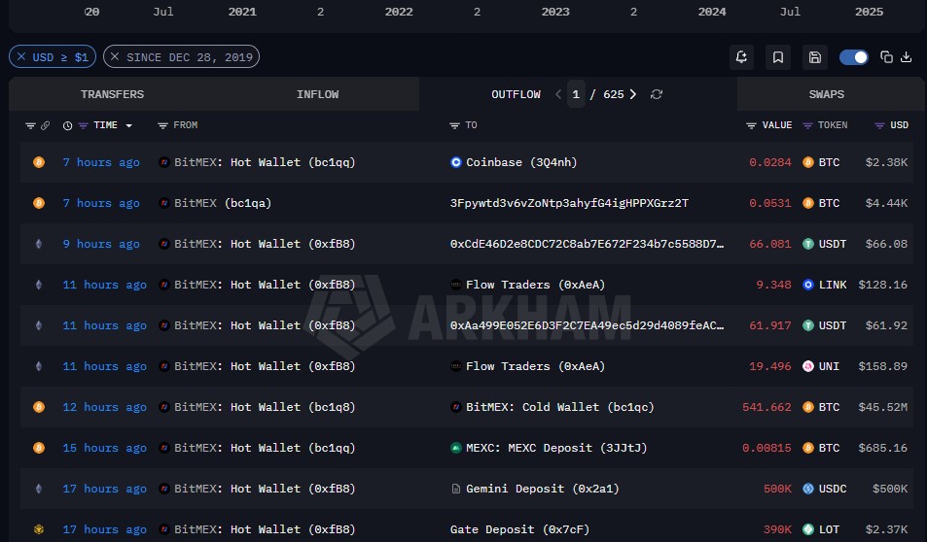Click USDT token icon in 66.081 row
This screenshot has height=542, width=927.
(x=808, y=244)
